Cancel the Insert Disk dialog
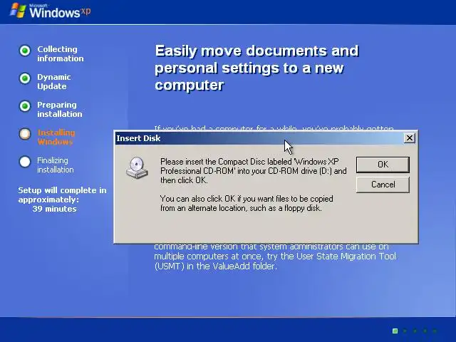Viewport: 456px width, 342px height. (x=383, y=185)
